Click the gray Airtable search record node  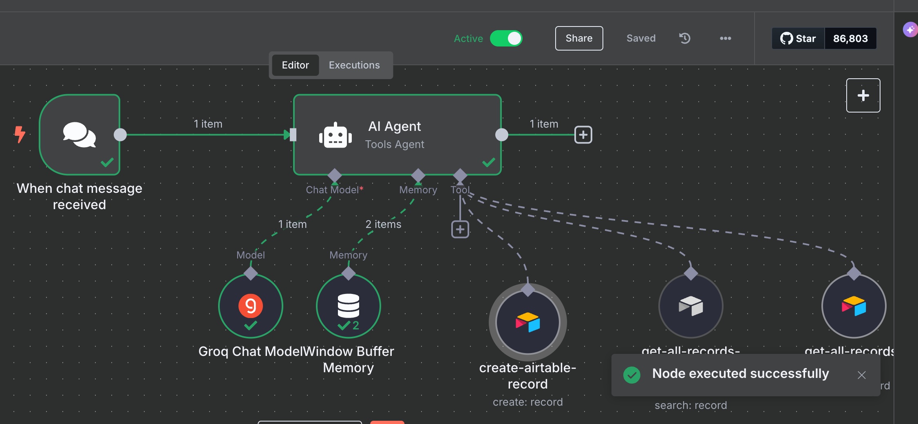(691, 306)
